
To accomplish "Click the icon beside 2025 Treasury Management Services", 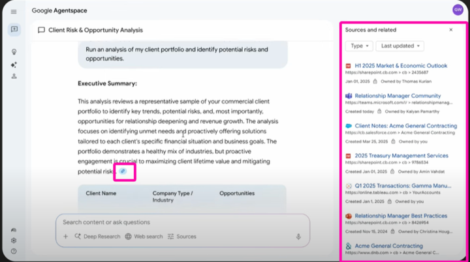I will [349, 156].
